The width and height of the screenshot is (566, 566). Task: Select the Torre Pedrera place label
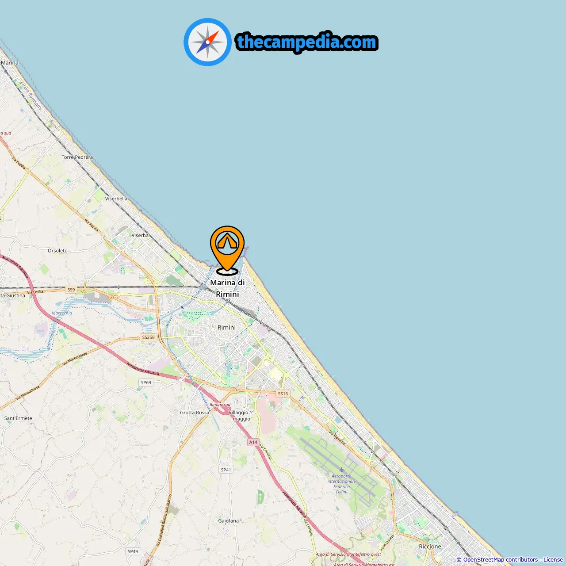77,157
